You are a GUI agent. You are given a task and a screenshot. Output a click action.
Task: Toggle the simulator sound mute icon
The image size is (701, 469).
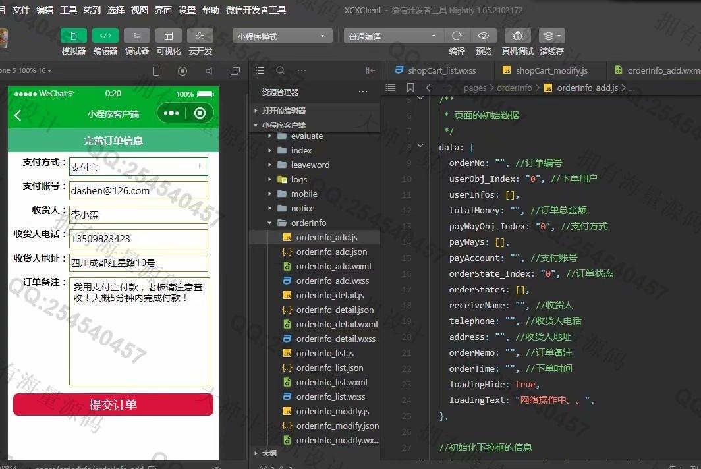(209, 71)
